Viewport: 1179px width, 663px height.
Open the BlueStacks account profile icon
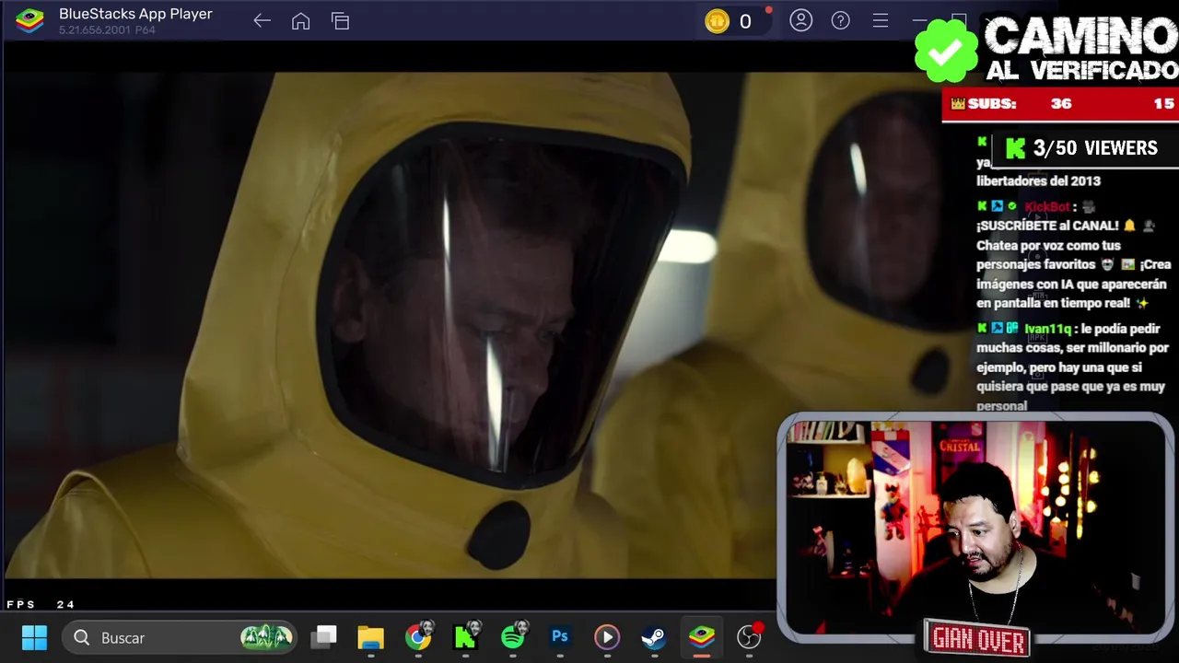[801, 20]
